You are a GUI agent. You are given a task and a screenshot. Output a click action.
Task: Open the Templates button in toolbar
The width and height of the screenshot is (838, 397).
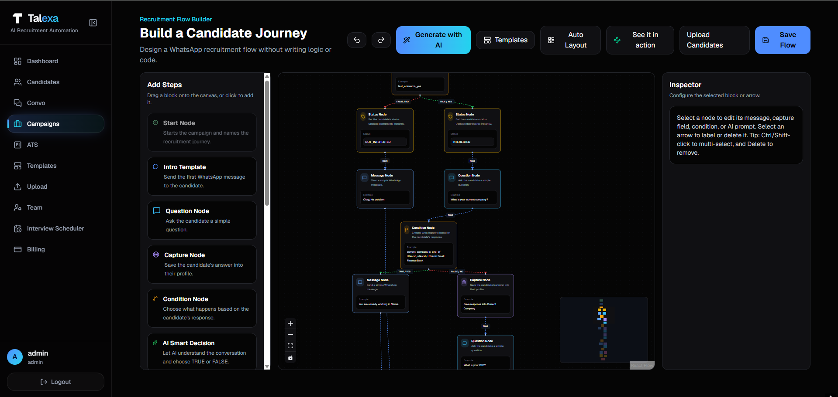505,40
